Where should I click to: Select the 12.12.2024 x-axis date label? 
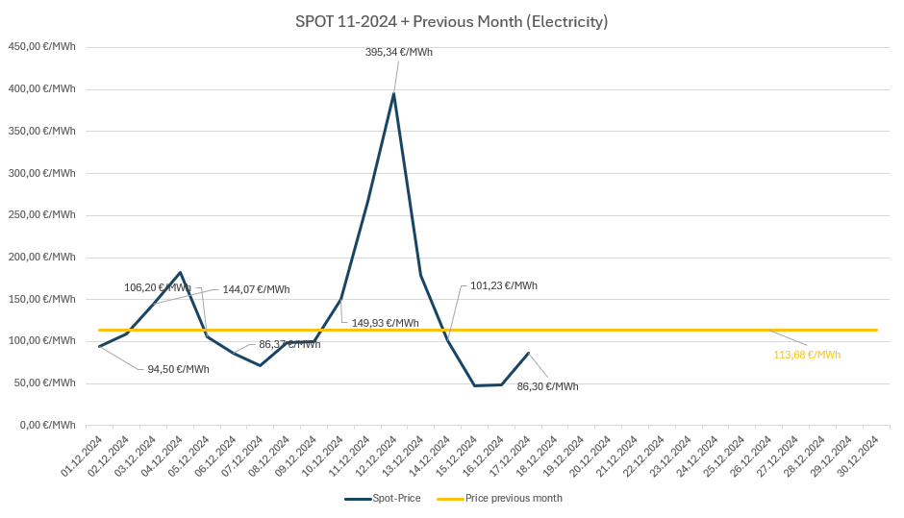coord(378,457)
